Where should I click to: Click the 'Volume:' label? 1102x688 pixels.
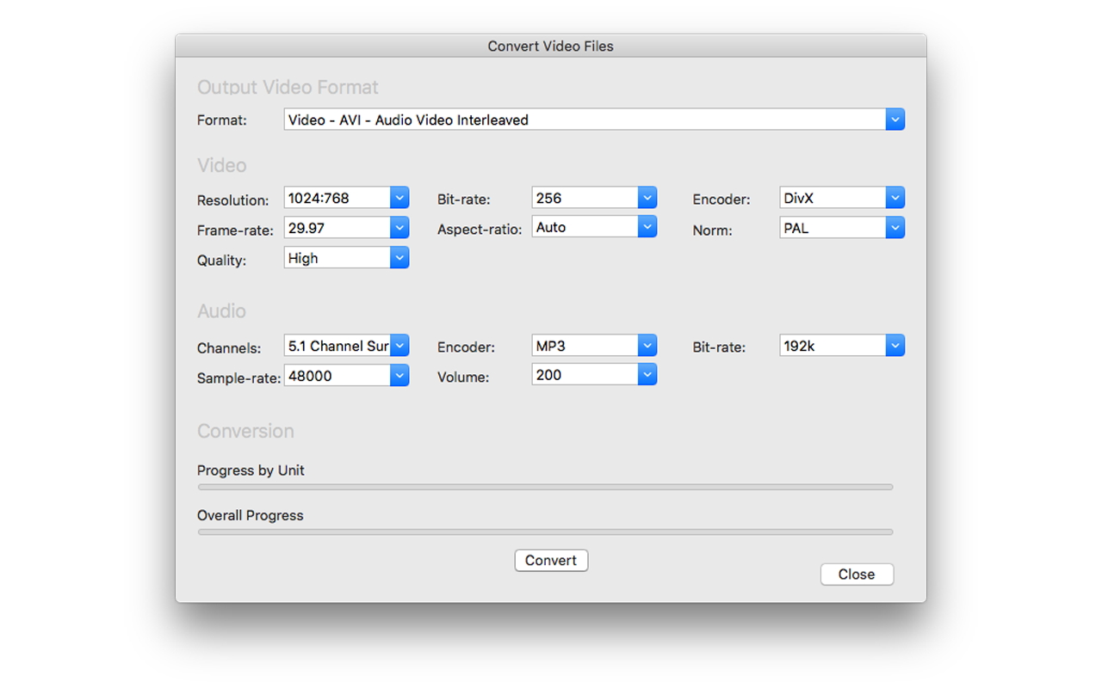pos(463,378)
